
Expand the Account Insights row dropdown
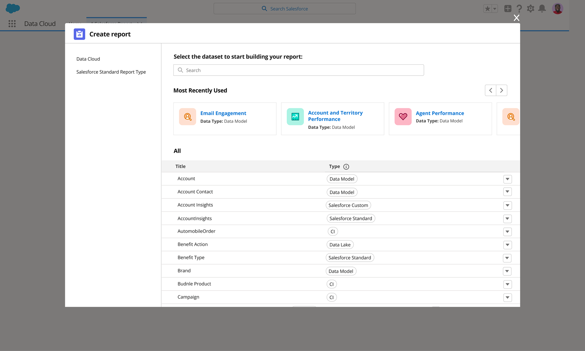pyautogui.click(x=507, y=205)
